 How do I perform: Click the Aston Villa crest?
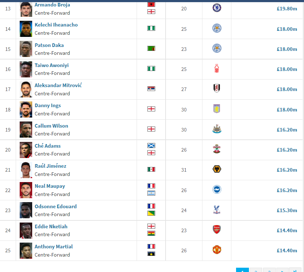pos(217,109)
